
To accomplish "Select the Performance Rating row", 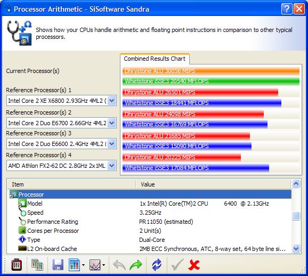I will click(150, 222).
